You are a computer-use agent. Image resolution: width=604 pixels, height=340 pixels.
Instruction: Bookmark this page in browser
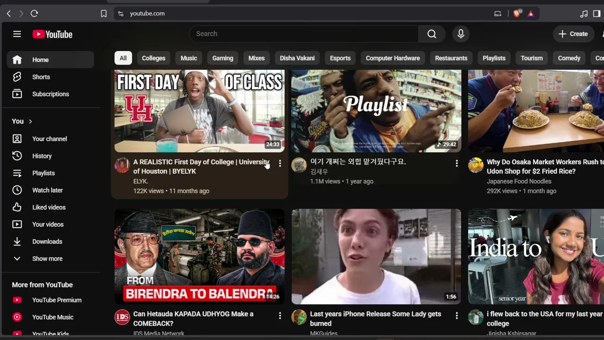[x=104, y=13]
